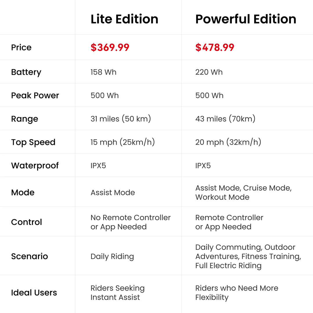The height and width of the screenshot is (313, 313).
Task: Click the Lite Edition Assist Mode text
Action: point(113,192)
